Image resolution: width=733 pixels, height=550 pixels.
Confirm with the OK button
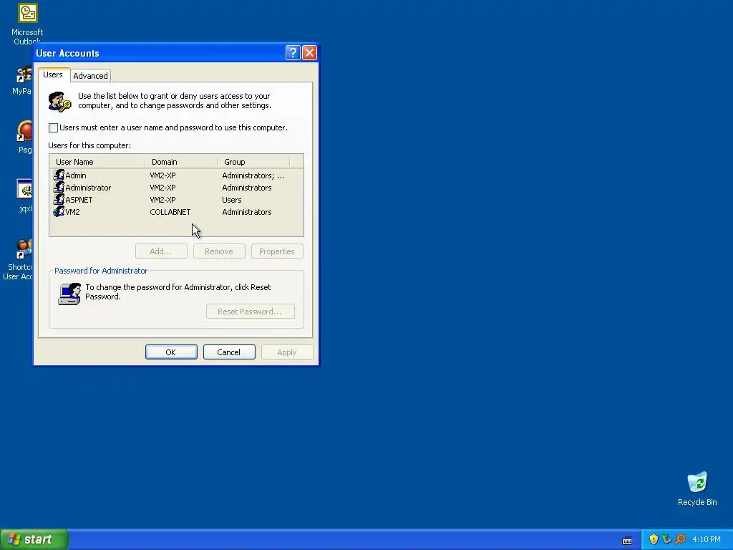(171, 352)
